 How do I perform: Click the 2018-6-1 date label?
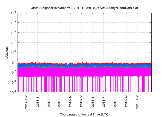tap(93, 101)
